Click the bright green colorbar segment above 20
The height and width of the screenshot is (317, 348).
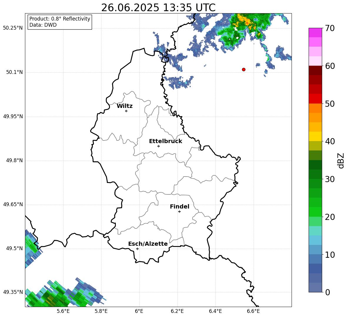click(x=315, y=212)
